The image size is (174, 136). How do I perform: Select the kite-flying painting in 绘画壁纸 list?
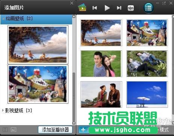[38, 45]
